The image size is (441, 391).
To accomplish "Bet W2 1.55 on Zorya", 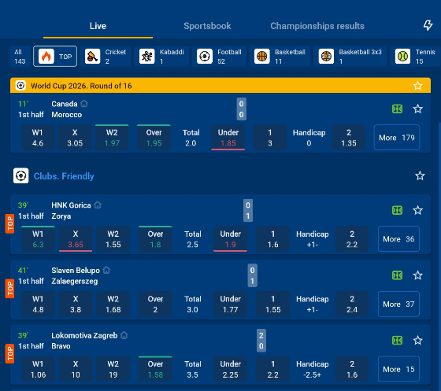I will pyautogui.click(x=113, y=239).
